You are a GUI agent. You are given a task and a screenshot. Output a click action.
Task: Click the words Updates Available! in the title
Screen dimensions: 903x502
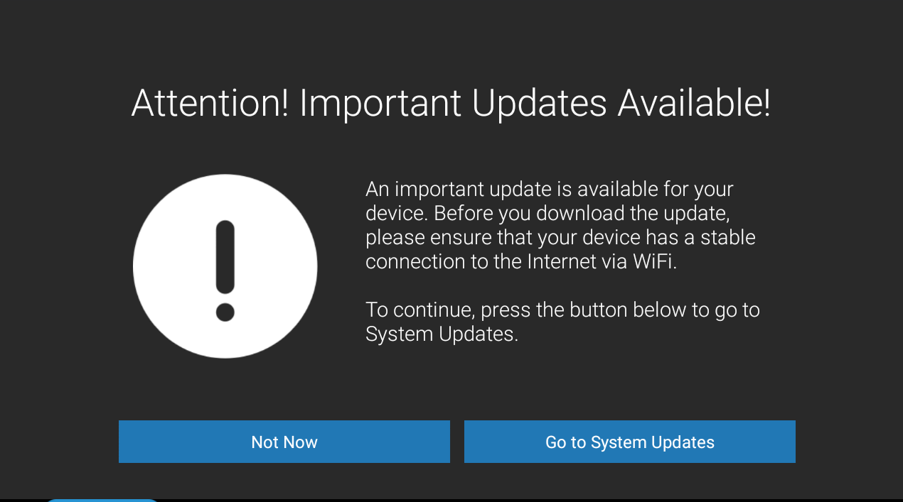621,104
